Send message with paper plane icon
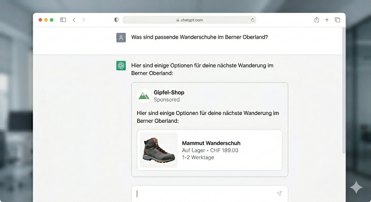This screenshot has width=371, height=202. pos(279,194)
